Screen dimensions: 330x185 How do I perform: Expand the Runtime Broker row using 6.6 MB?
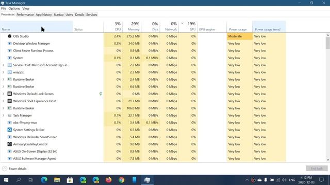pos(4,87)
